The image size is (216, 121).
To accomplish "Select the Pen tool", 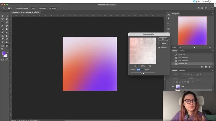I will pos(7,39).
